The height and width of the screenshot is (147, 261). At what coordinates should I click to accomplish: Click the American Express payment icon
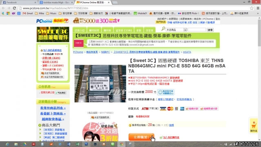click(x=182, y=109)
